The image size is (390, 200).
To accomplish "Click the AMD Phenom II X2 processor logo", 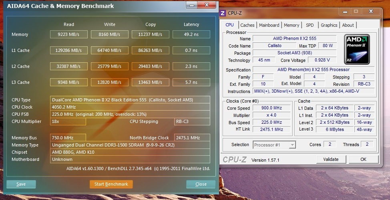I will pos(357,50).
